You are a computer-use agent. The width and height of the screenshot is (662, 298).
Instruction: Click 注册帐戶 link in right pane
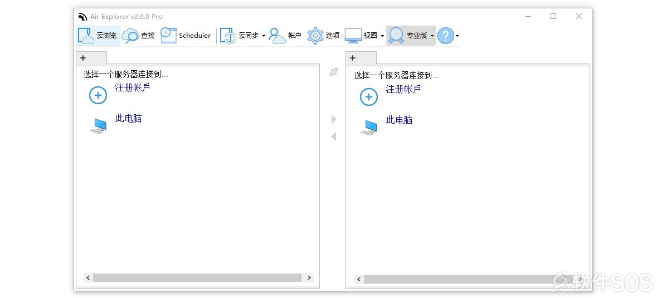pos(403,90)
